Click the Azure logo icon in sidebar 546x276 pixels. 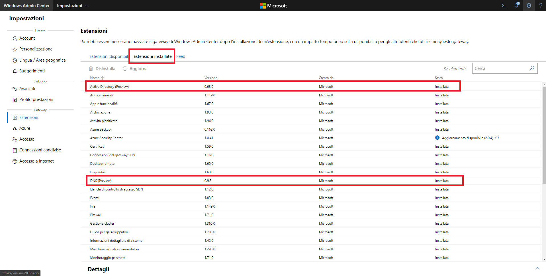coord(15,129)
